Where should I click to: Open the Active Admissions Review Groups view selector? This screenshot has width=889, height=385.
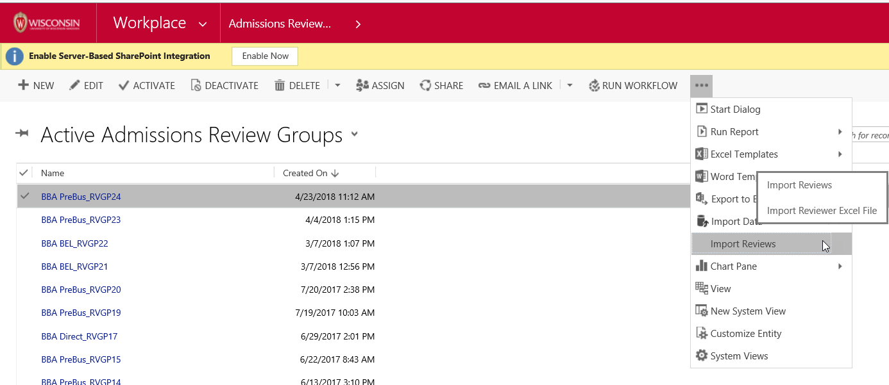[x=355, y=135]
